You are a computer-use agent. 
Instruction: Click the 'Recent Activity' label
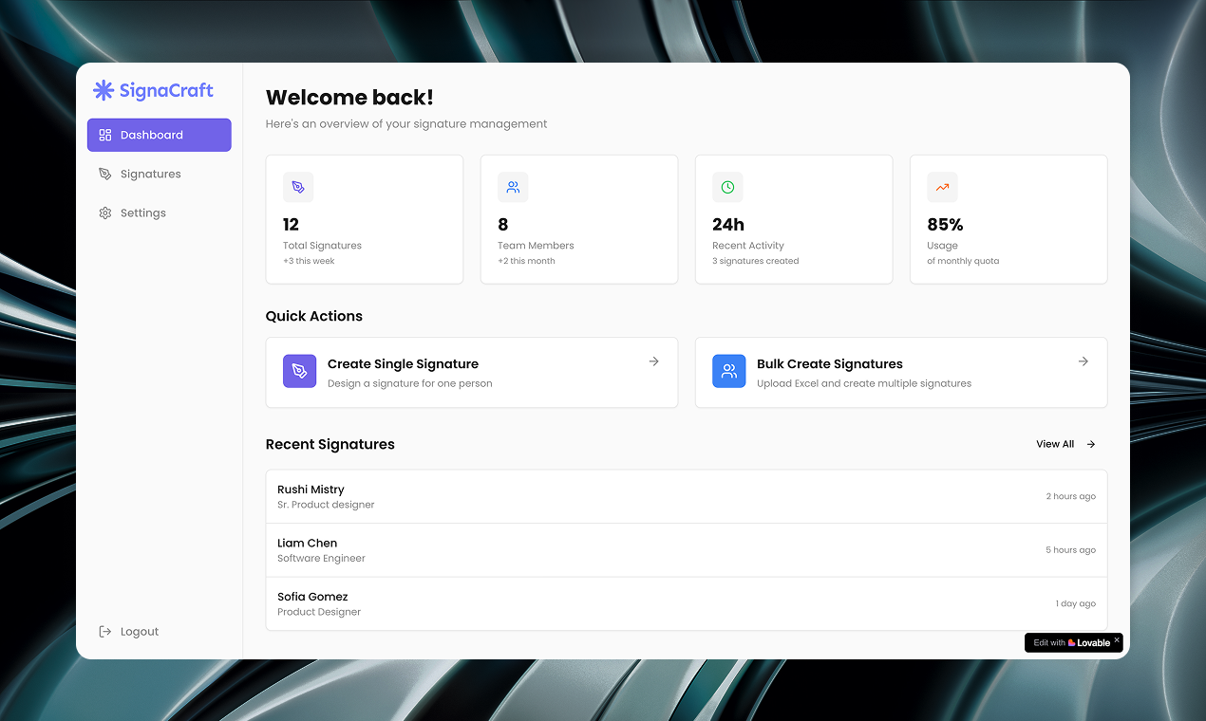click(748, 246)
